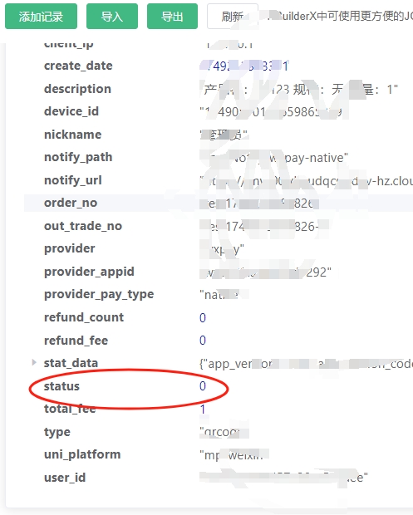The image size is (413, 515).
Task: Select the create_date field name
Action: (78, 66)
